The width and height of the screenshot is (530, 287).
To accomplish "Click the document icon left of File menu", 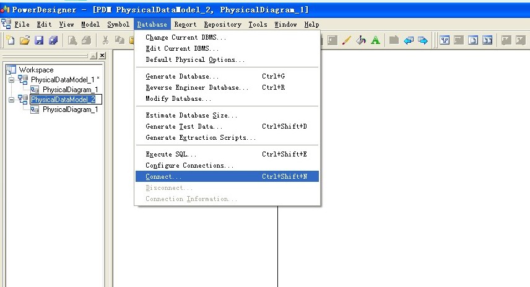I will [6, 24].
